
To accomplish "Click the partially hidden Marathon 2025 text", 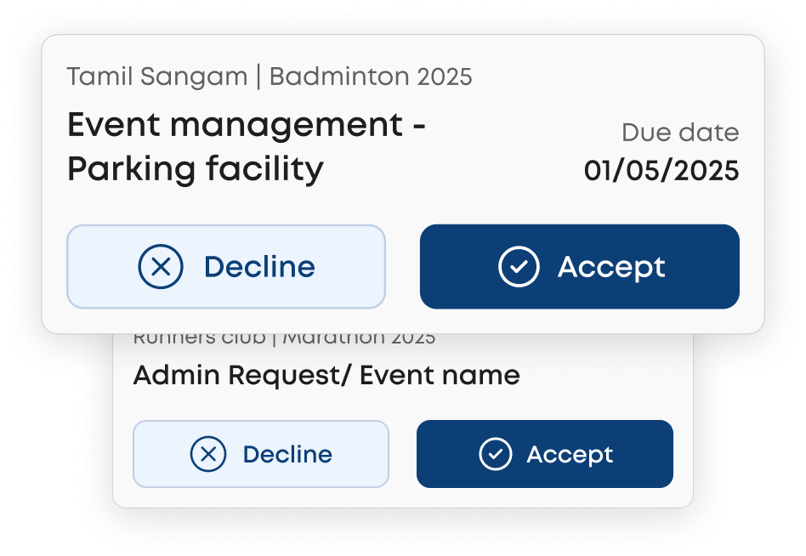I will click(x=359, y=339).
